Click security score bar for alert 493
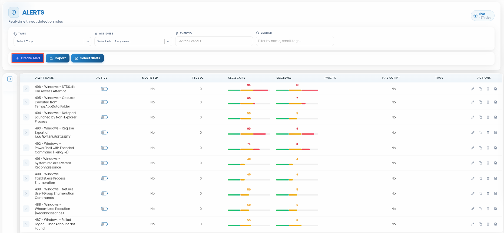The height and width of the screenshot is (233, 504). tap(249, 134)
